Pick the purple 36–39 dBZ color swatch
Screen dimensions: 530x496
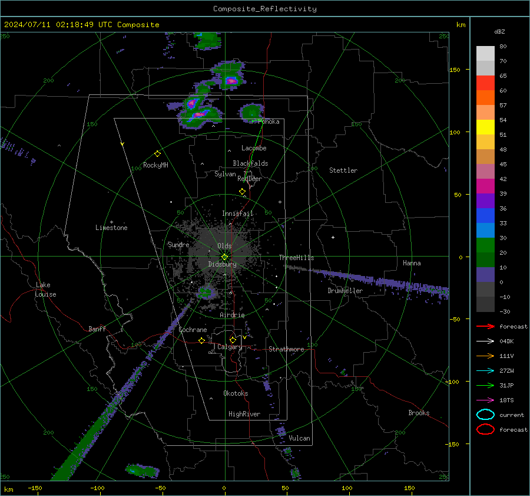coord(485,201)
